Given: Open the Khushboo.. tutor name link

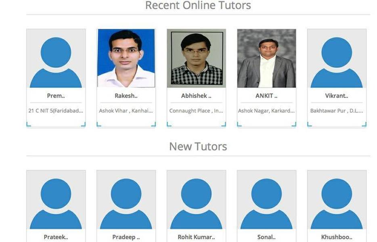Looking at the screenshot, I should [x=337, y=237].
